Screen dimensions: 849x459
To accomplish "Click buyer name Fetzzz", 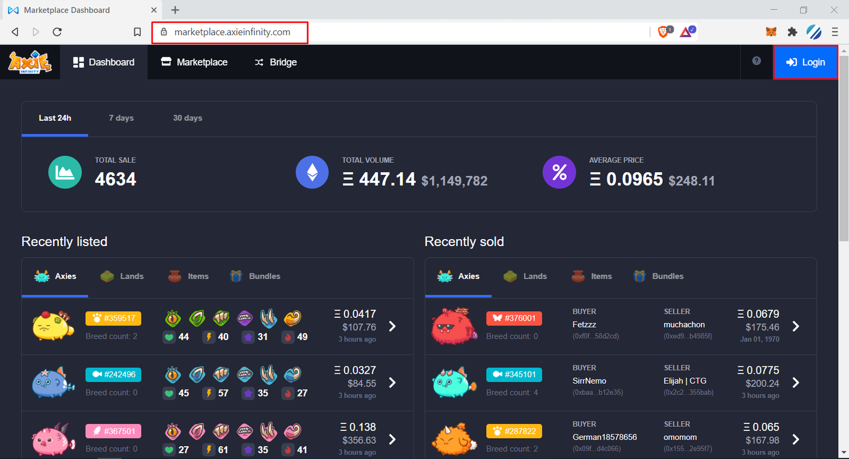I will tap(585, 324).
